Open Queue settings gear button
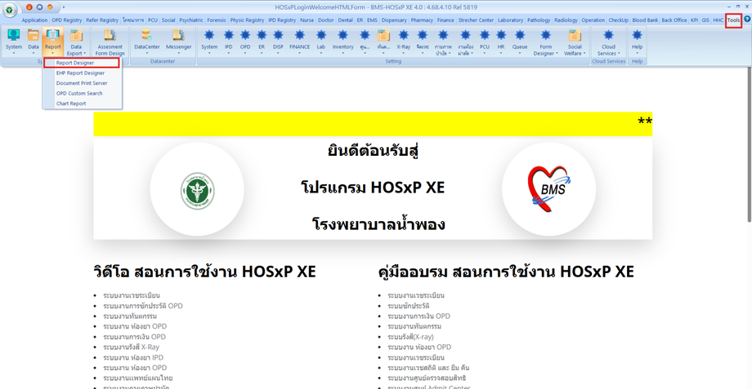 [x=520, y=41]
